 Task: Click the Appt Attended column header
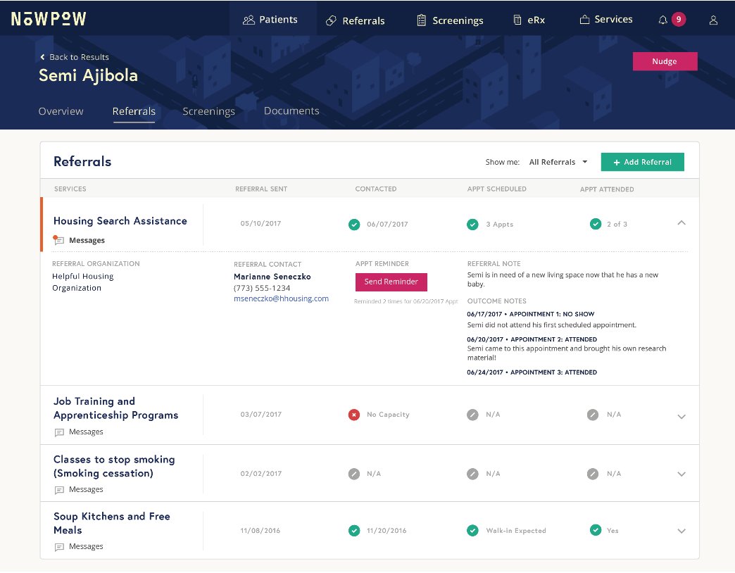point(607,190)
